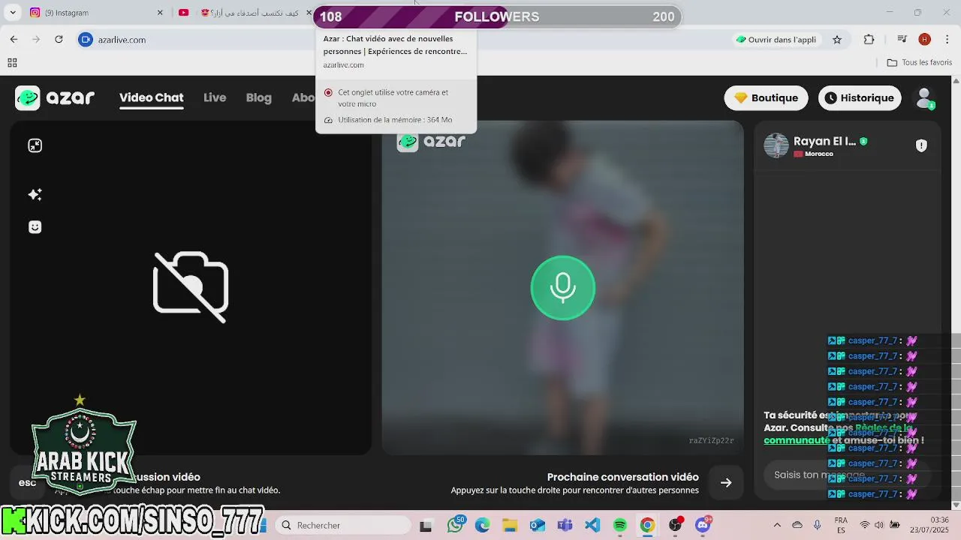Click the azarlive.com address bar
This screenshot has height=540, width=961.
[122, 40]
